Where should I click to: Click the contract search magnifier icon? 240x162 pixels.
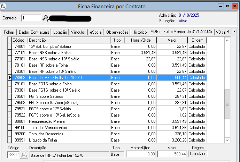pos(46,18)
